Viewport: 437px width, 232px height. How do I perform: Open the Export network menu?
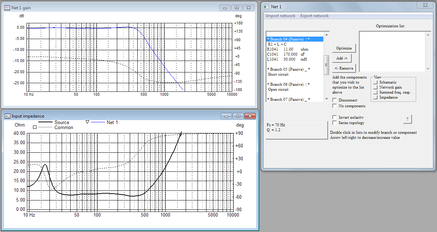pos(314,16)
